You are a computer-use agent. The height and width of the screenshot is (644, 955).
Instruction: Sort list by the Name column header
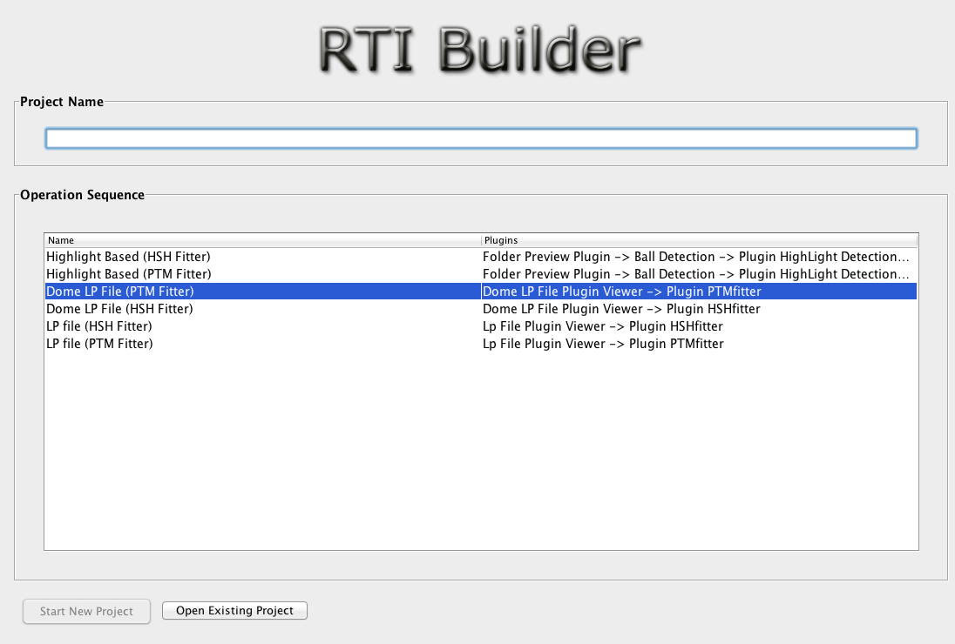[261, 240]
